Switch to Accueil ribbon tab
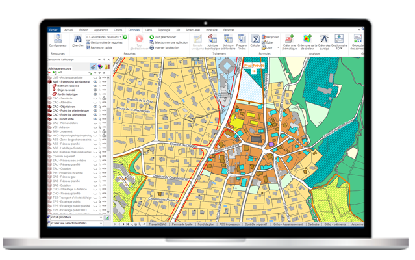Image resolution: width=415 pixels, height=260 pixels. pos(69,30)
